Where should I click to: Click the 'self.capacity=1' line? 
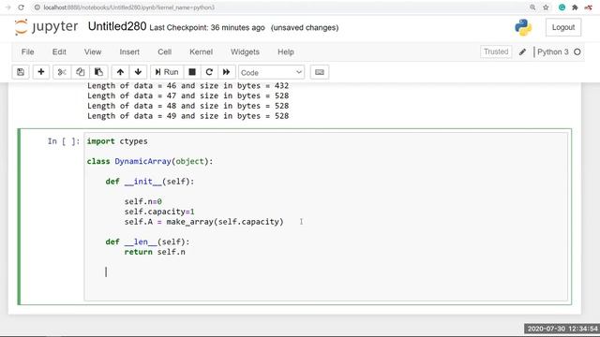159,212
